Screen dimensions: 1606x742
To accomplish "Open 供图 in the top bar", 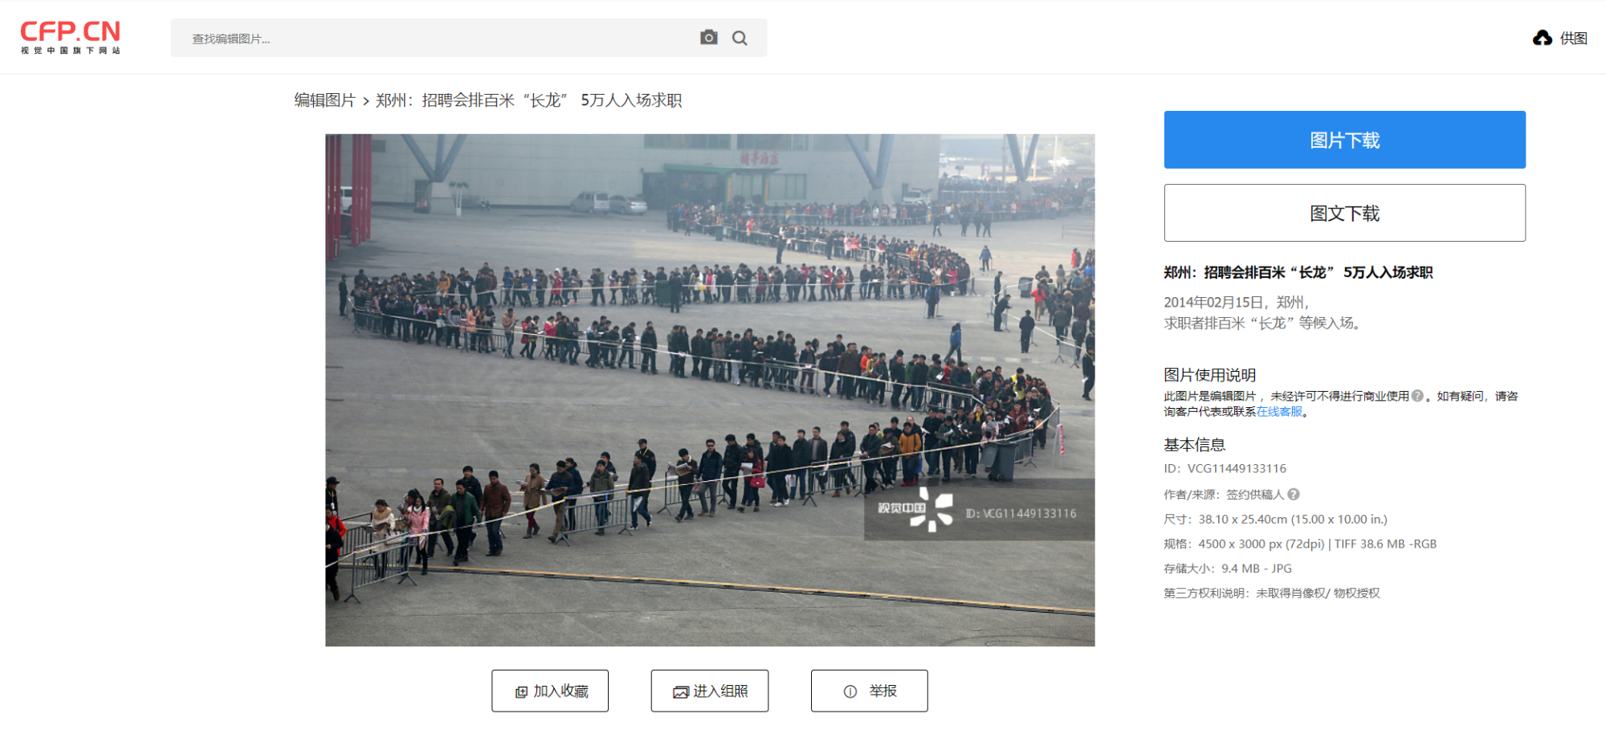I will pos(1573,38).
